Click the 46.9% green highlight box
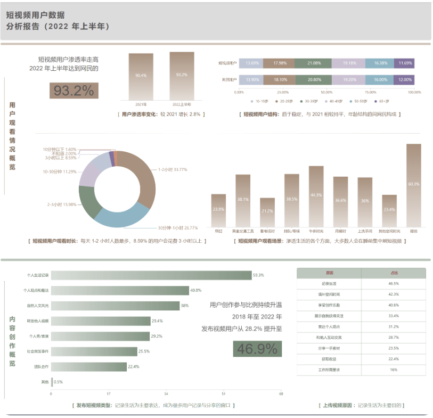The width and height of the screenshot is (433, 418). 257,349
